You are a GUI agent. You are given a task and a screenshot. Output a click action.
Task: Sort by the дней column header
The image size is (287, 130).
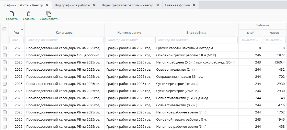250,33
